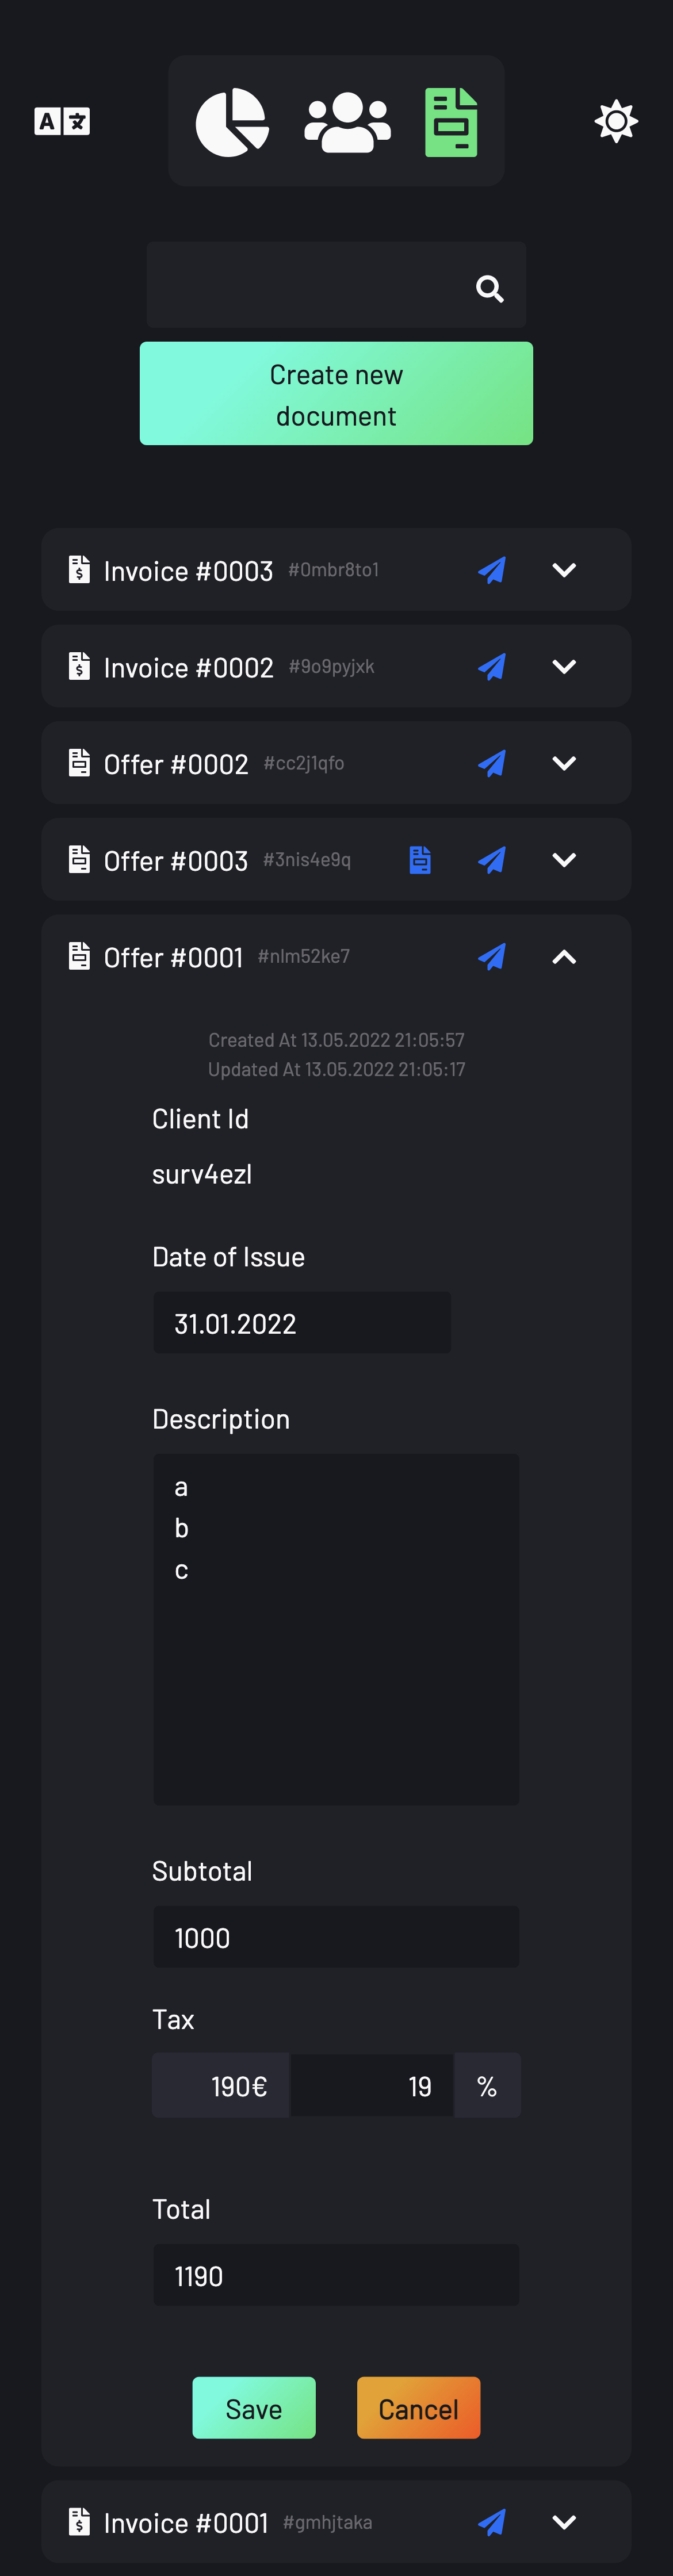Toggle the light theme sun icon

coord(616,121)
